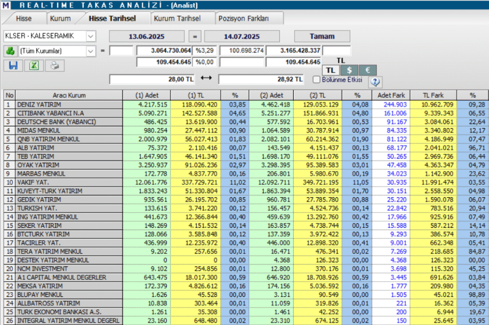This screenshot has height=325, width=489.
Task: Export table to Excel via Excel icon
Action: (33, 65)
